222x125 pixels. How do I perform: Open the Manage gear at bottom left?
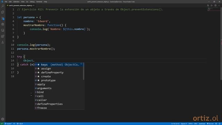click(3, 119)
